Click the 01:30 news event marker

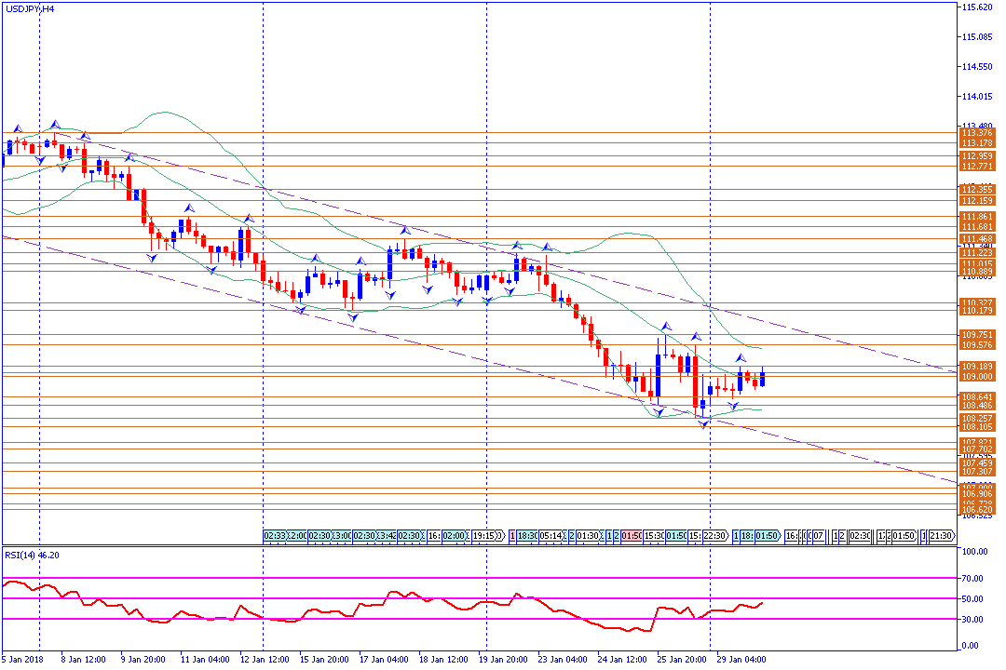tap(588, 535)
